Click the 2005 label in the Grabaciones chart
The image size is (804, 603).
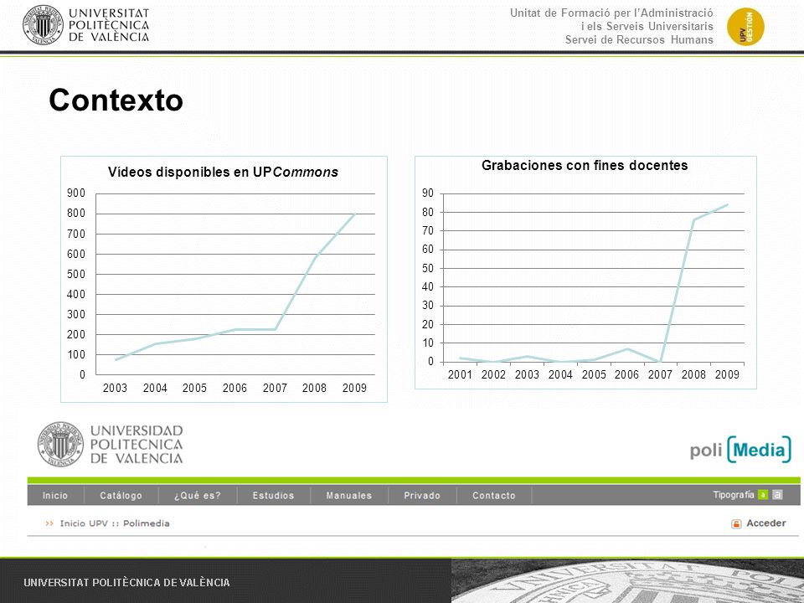[594, 375]
